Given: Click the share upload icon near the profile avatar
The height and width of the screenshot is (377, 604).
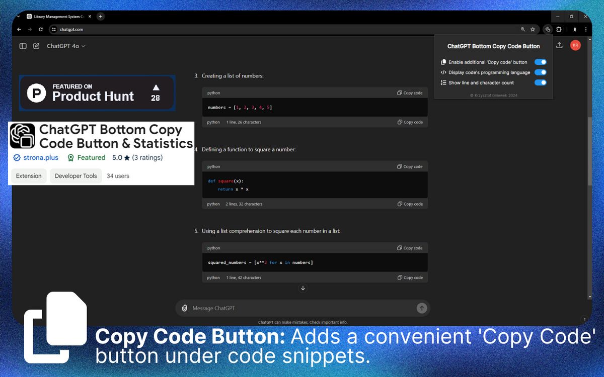Looking at the screenshot, I should pyautogui.click(x=559, y=45).
